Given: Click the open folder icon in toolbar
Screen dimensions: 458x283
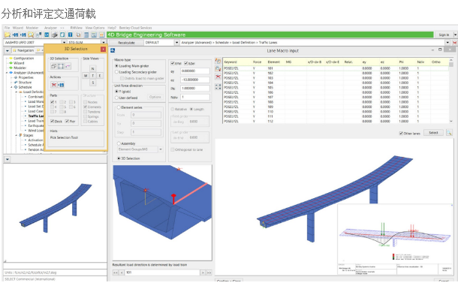Looking at the screenshot, I should point(7,35).
